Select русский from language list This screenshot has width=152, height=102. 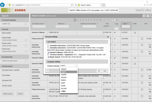(69, 88)
